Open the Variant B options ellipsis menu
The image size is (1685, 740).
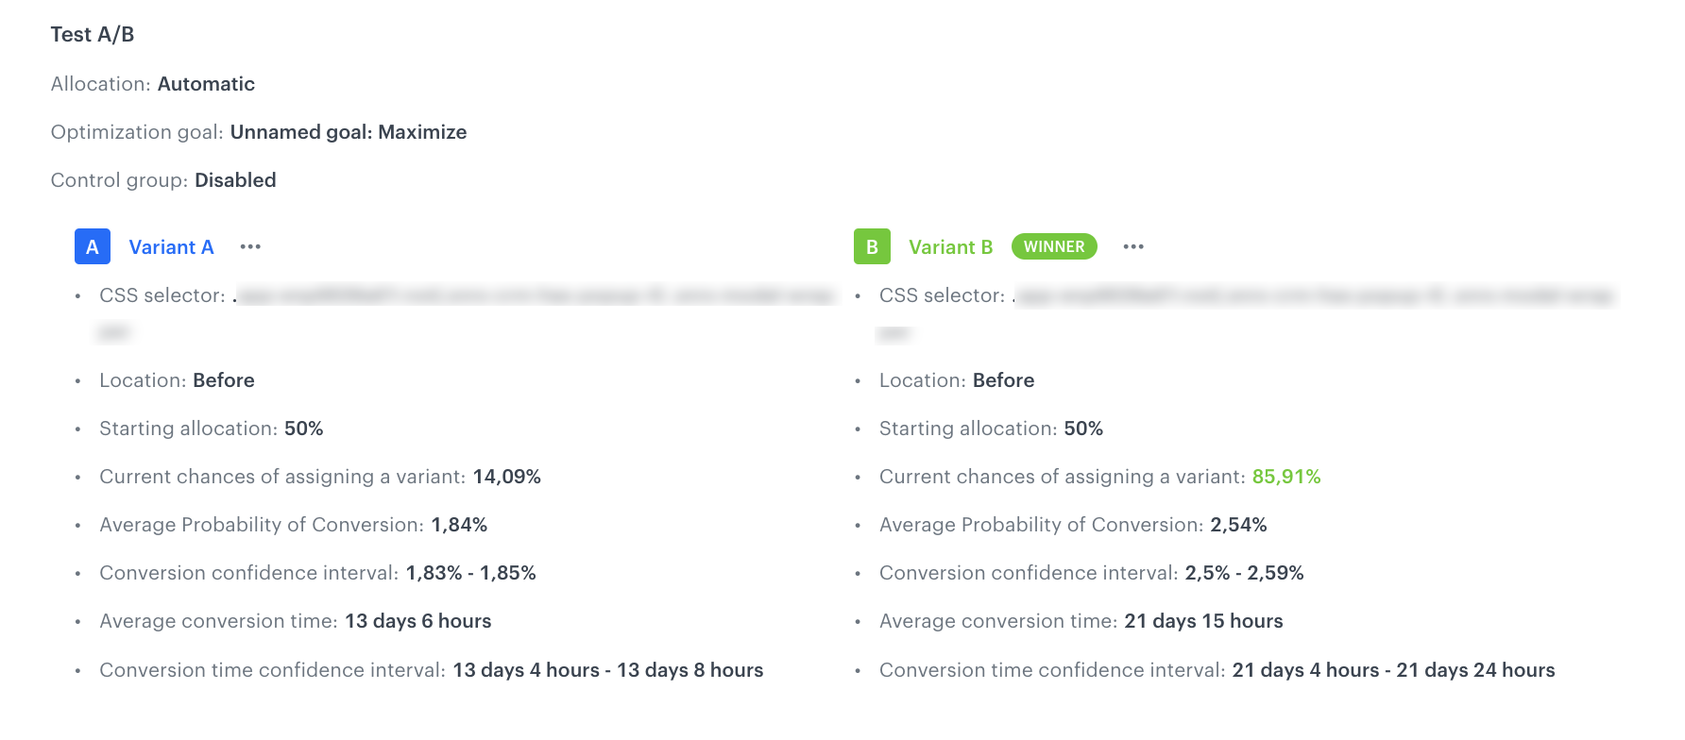(x=1132, y=246)
